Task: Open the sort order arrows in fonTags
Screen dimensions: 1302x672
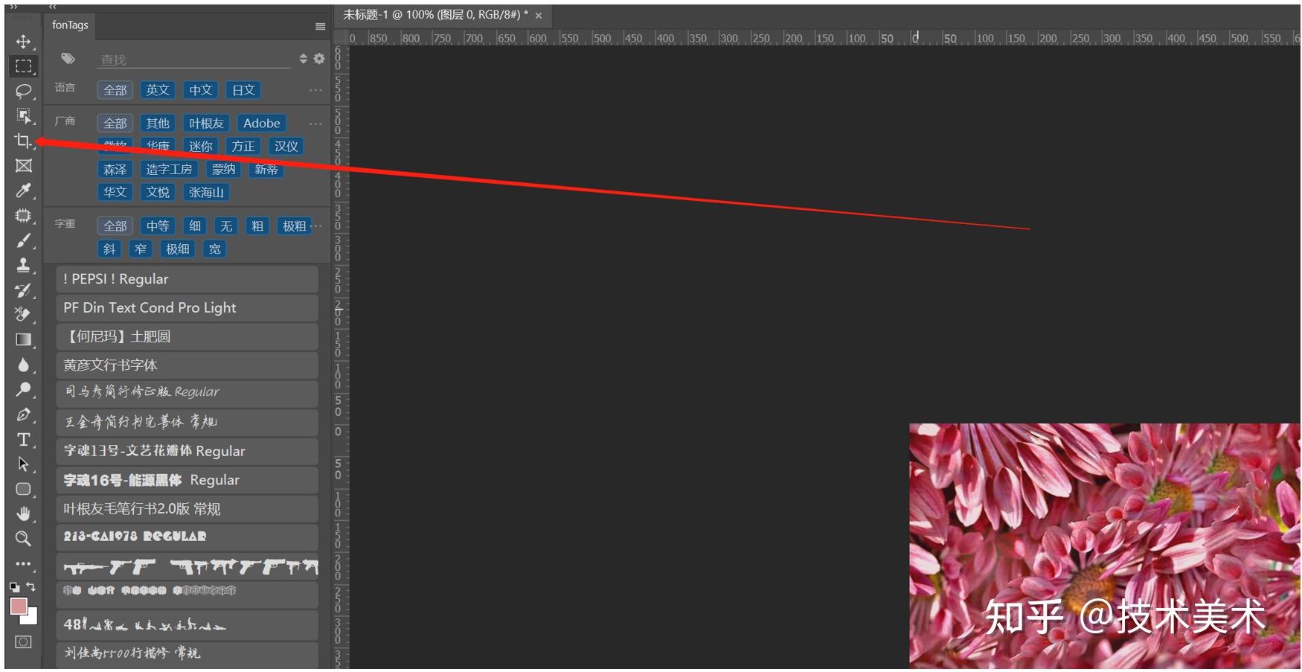Action: (x=303, y=59)
